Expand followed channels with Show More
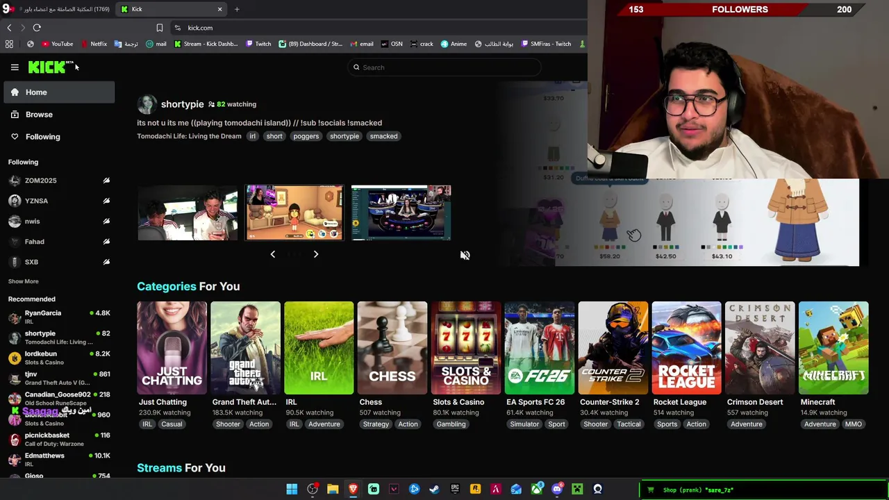This screenshot has width=889, height=500. tap(23, 281)
